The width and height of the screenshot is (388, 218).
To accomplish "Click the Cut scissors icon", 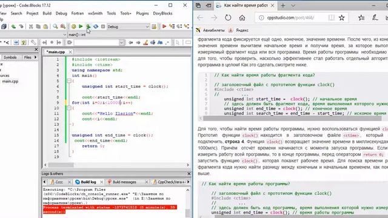I will tap(31, 27).
